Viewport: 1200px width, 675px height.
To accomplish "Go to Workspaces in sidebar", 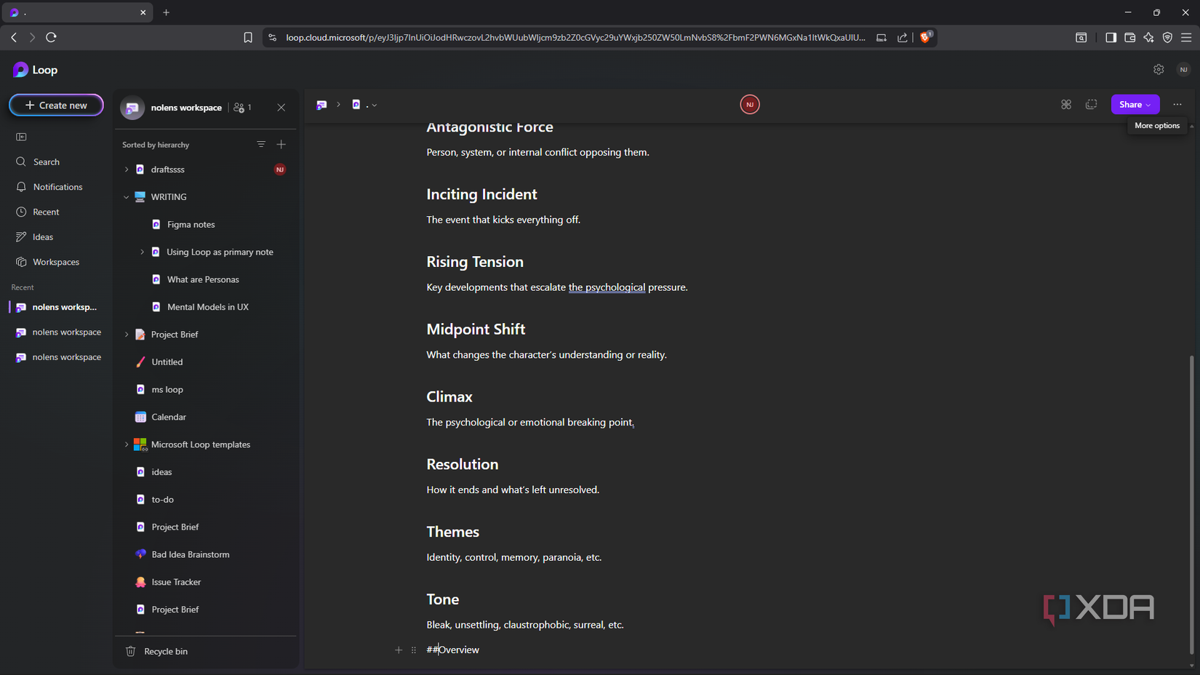I will 56,262.
